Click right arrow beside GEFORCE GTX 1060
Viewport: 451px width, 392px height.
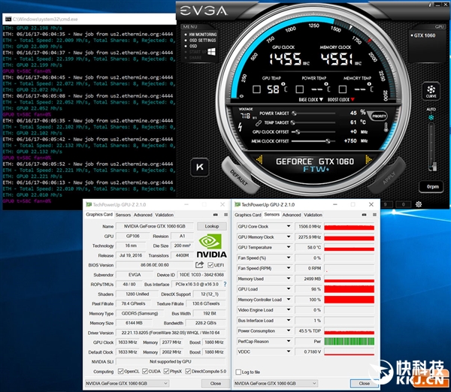(x=368, y=160)
